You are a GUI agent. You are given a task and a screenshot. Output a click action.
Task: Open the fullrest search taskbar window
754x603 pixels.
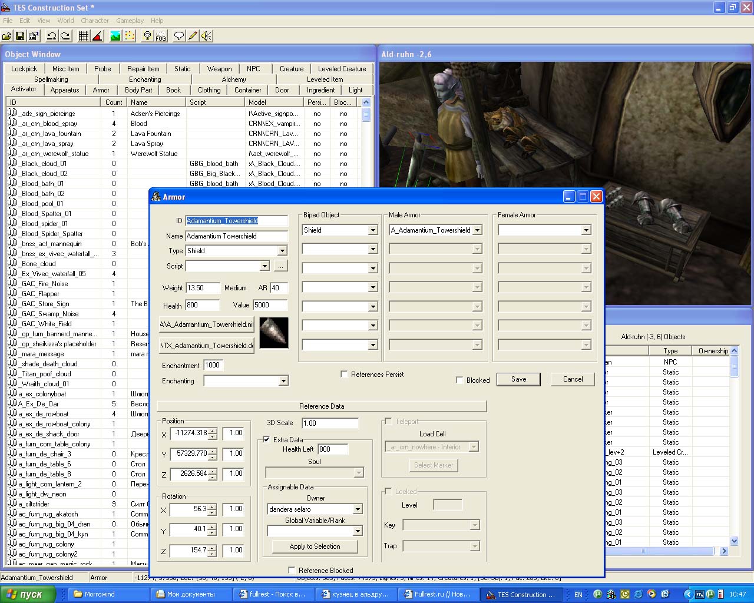click(273, 594)
